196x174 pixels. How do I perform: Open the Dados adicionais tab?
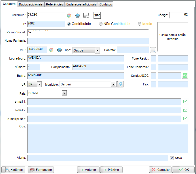tap(31, 4)
